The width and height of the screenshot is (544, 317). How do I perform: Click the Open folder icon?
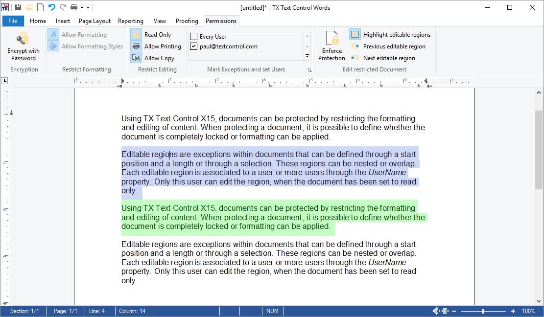(29, 7)
